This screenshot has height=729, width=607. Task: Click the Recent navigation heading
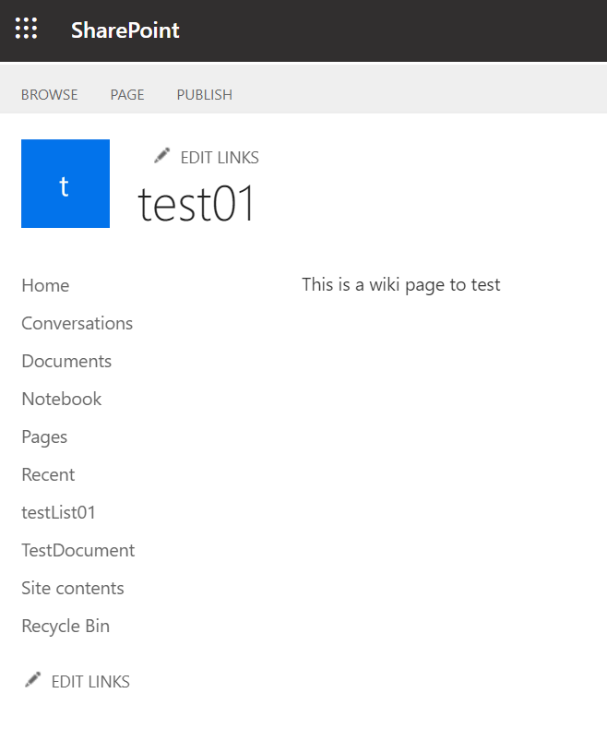(48, 474)
